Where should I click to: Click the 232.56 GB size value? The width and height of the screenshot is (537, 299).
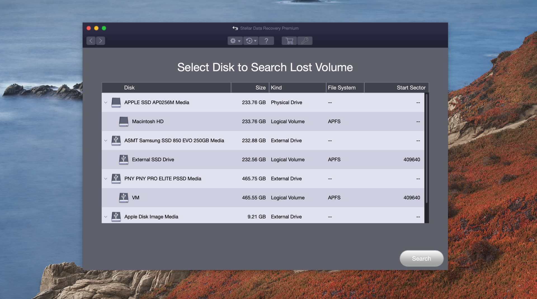pos(254,160)
